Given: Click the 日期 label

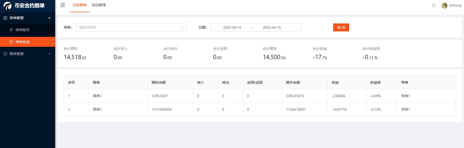Looking at the screenshot, I should 203,27.
